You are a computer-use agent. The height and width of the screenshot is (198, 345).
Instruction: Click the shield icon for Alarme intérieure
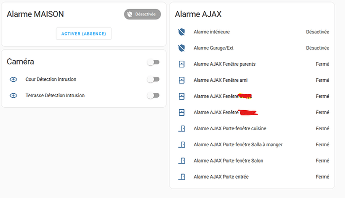coord(181,32)
